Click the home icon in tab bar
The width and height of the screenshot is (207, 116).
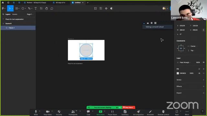click(3, 3)
